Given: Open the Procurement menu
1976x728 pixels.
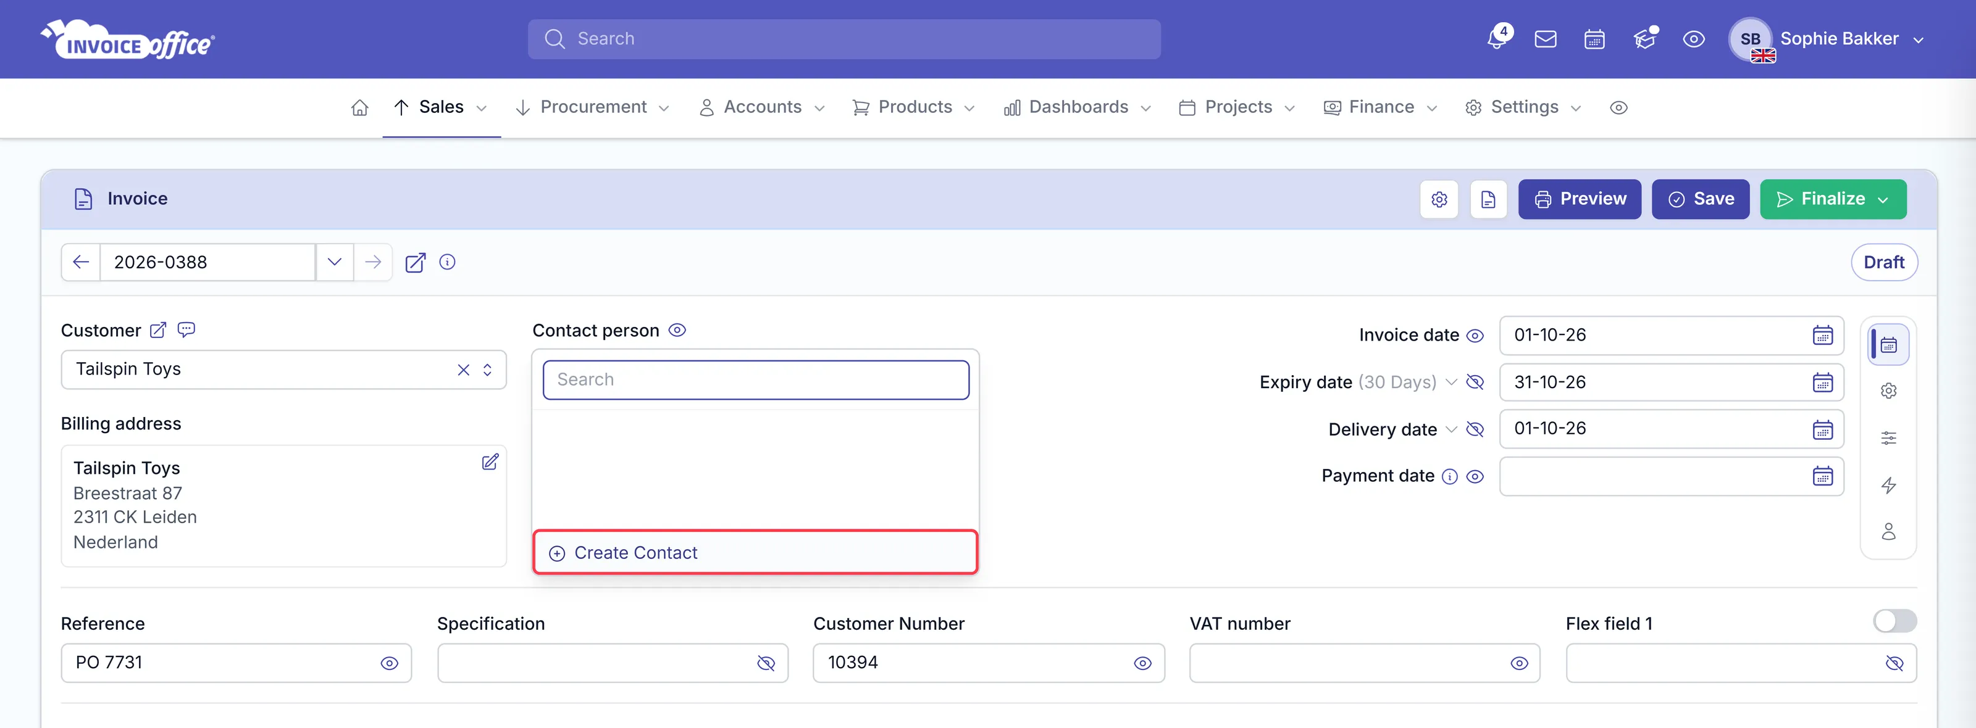Looking at the screenshot, I should pos(592,107).
